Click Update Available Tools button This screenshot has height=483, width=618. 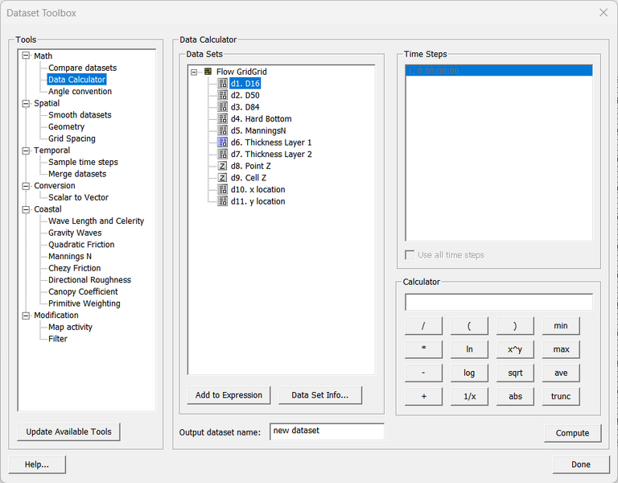pyautogui.click(x=68, y=431)
